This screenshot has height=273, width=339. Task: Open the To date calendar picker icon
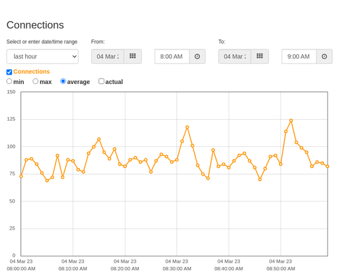pyautogui.click(x=260, y=56)
